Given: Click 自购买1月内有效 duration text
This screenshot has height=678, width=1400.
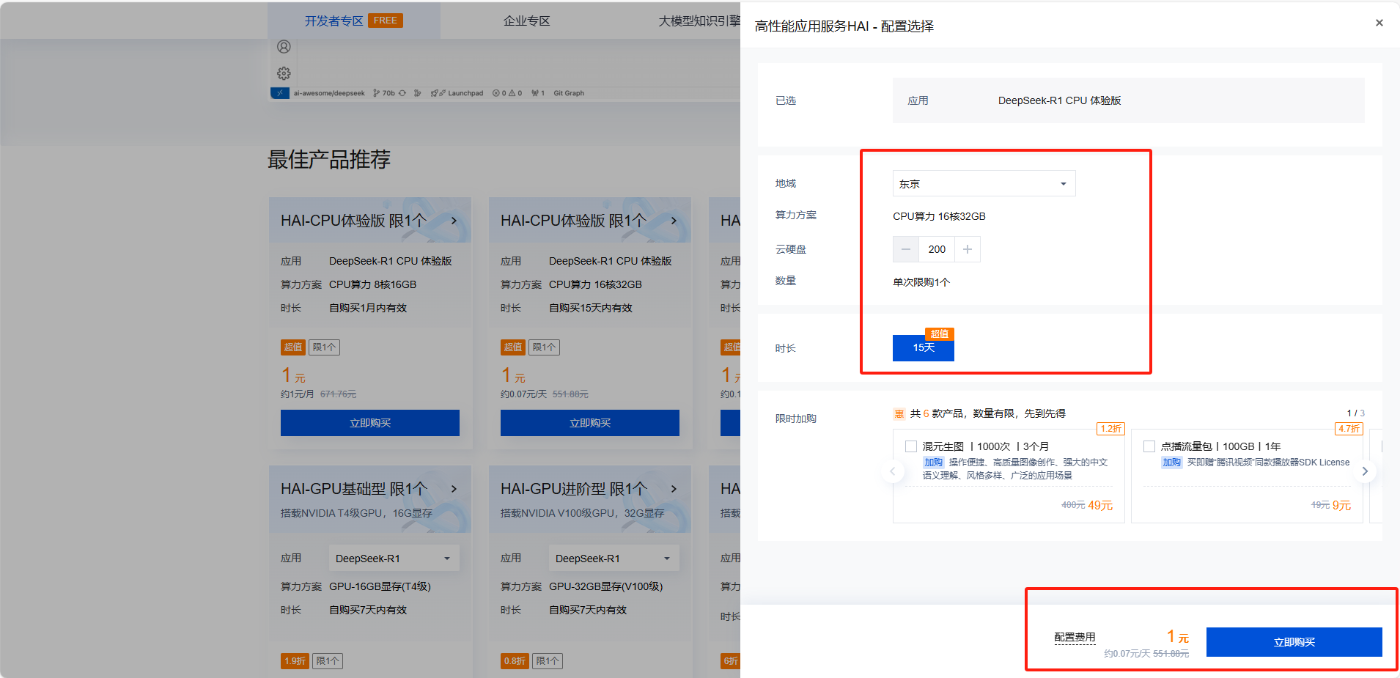Looking at the screenshot, I should (x=368, y=308).
